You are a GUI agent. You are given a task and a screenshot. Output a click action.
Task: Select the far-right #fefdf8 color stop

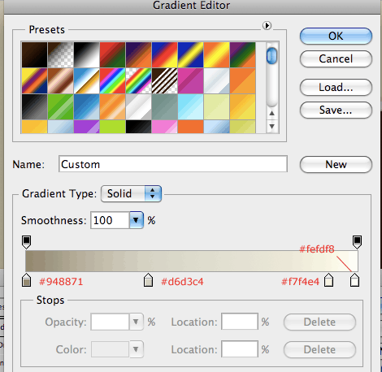354,280
